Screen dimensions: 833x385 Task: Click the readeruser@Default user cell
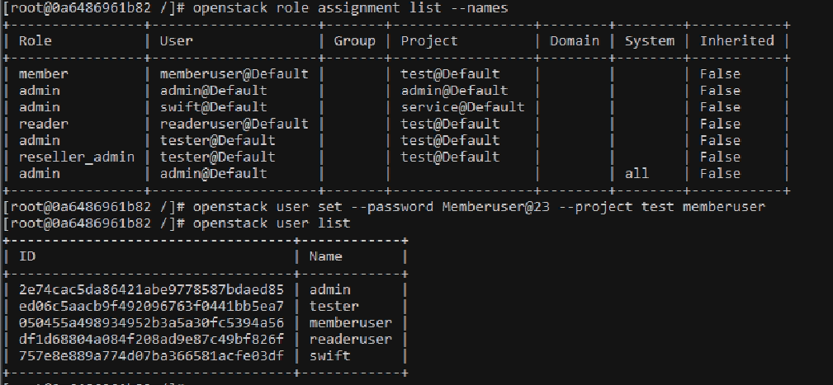[234, 124]
